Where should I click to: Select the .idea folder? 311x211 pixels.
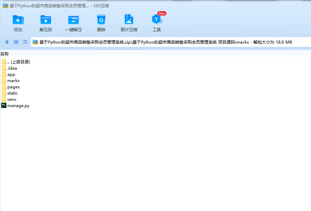click(9, 68)
